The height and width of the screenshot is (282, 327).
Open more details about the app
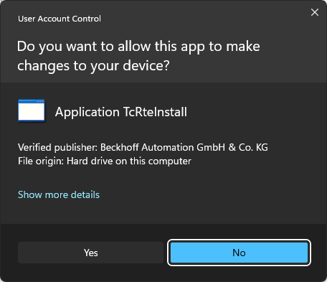click(59, 194)
